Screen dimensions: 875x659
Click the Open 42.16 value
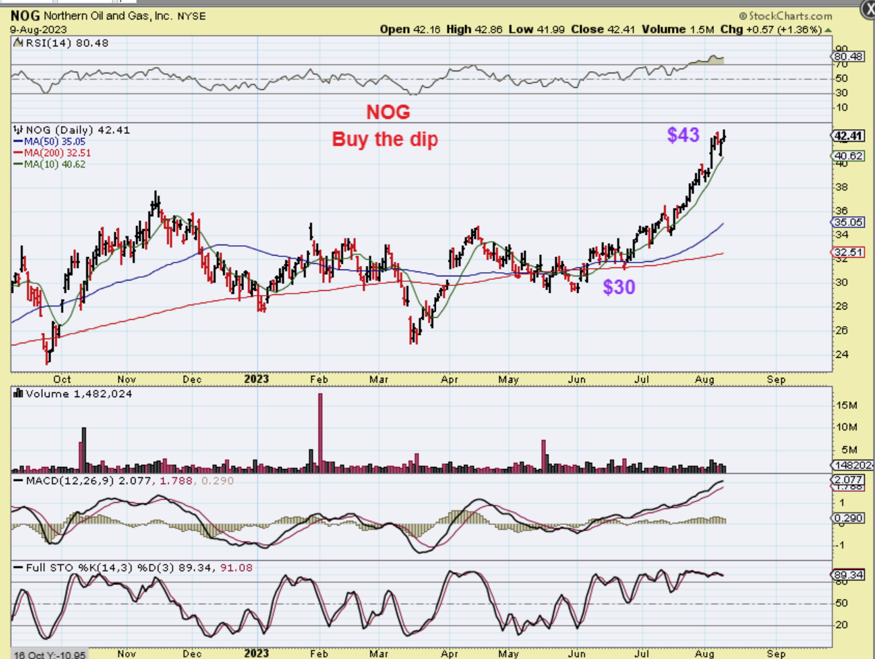point(410,29)
